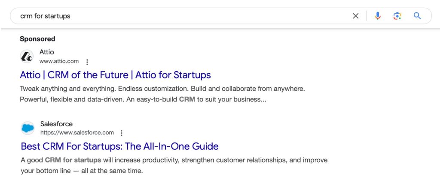440x184 pixels.
Task: Click the blue magnifier search icon
Action: 417,16
